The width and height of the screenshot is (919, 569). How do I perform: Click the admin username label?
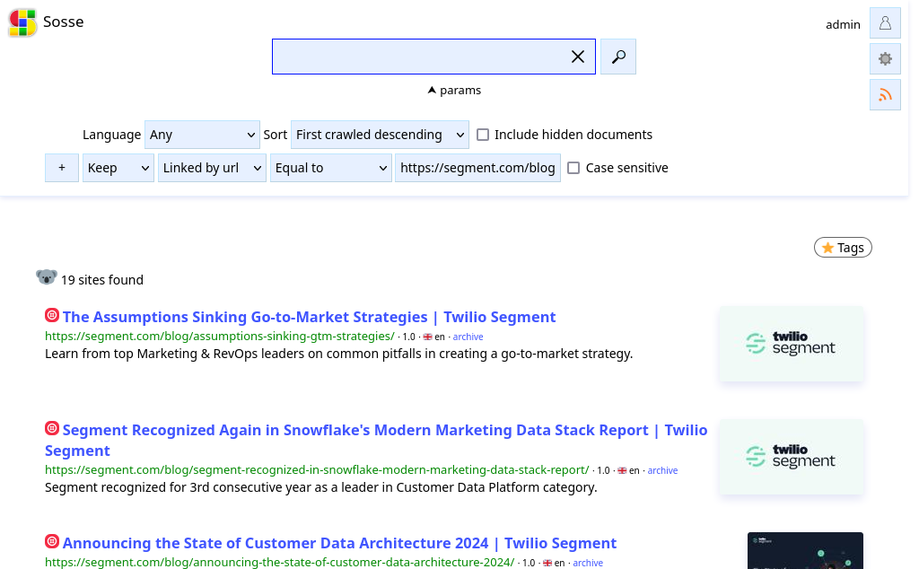[843, 24]
